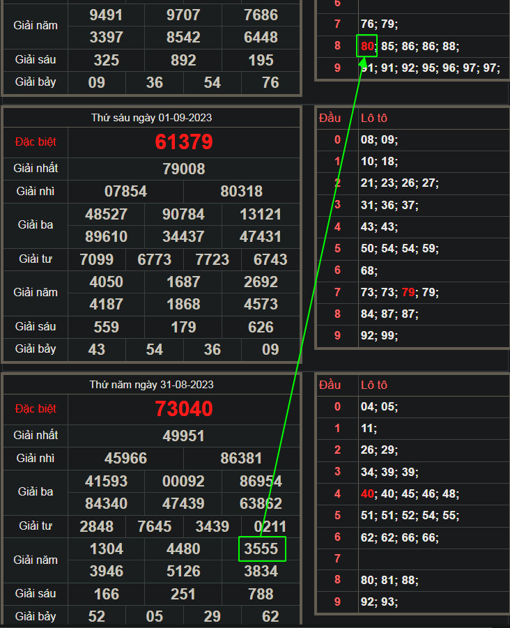Click fourth prize number 7099

pos(97,259)
